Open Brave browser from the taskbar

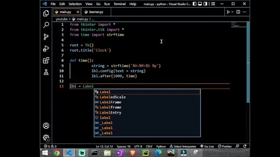pos(133,153)
